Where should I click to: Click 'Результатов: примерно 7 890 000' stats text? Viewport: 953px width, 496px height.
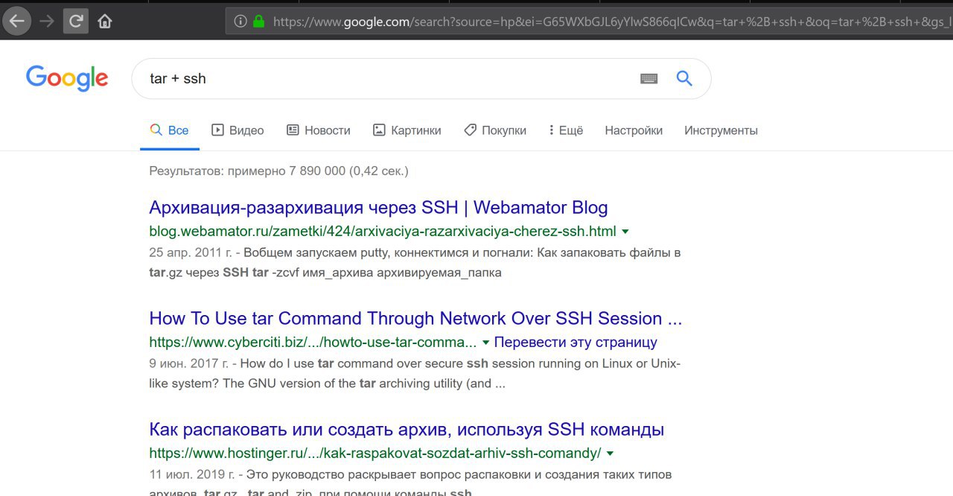coord(278,171)
